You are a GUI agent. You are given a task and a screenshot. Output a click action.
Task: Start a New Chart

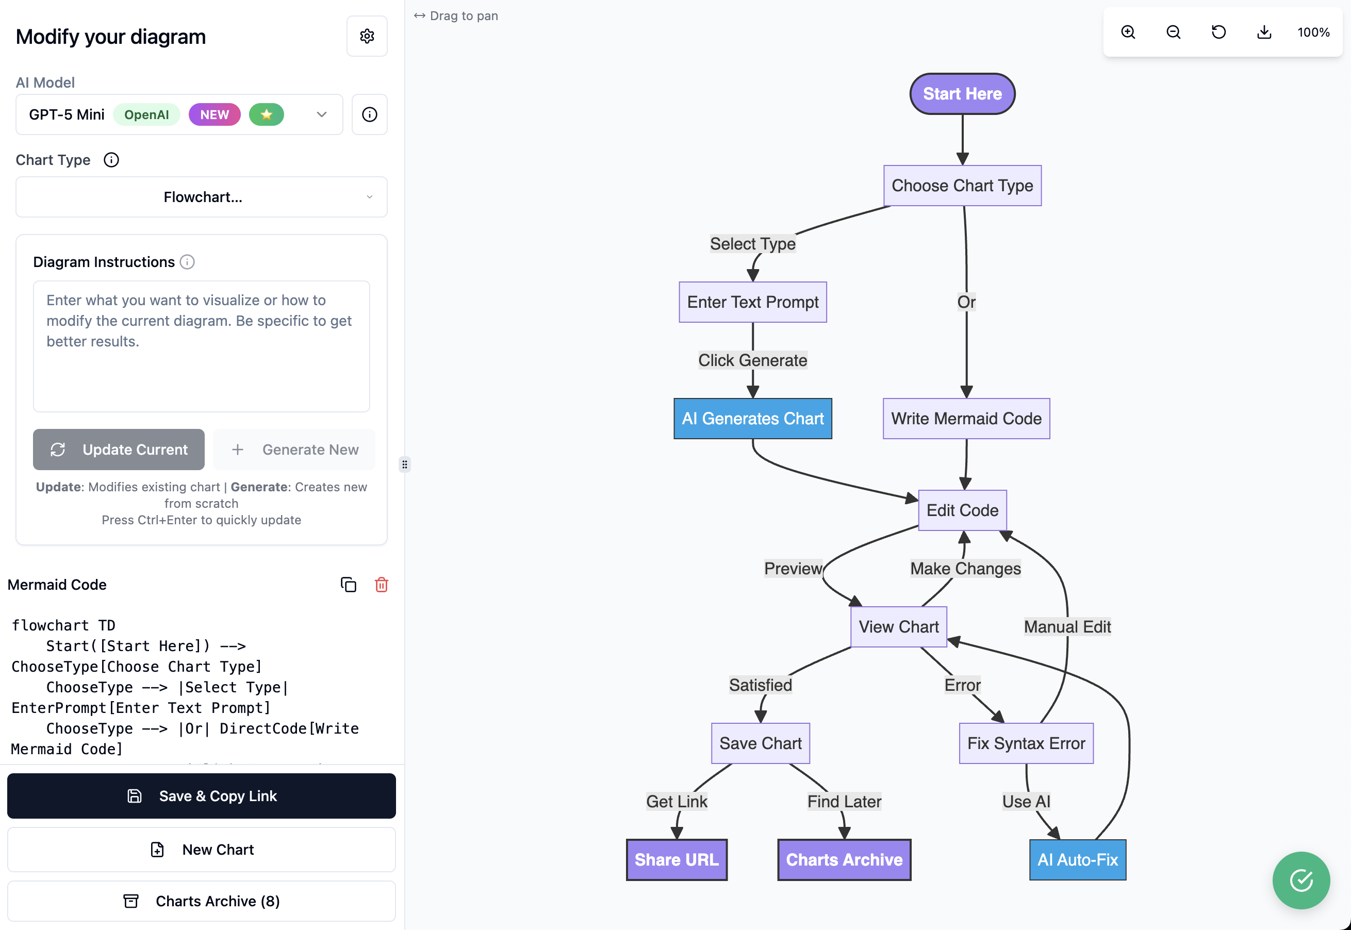[x=201, y=849]
